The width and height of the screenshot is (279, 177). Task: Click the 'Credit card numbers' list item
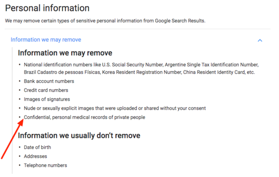click(46, 91)
